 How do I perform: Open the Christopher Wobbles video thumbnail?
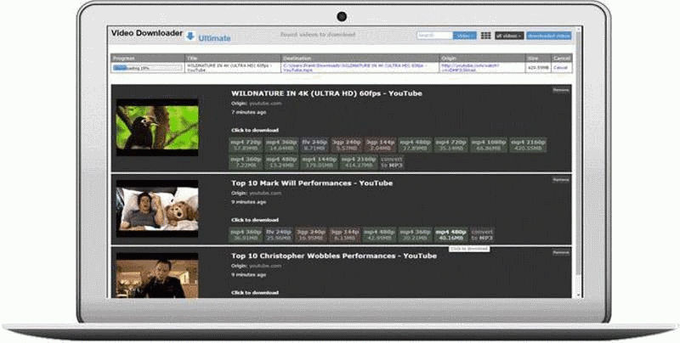[157, 275]
